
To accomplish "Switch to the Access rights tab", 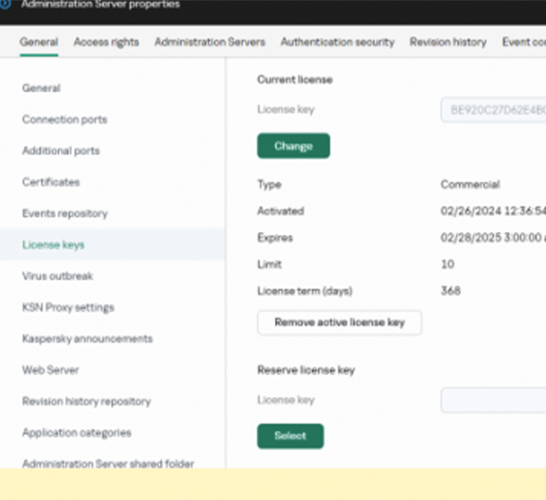I will [106, 42].
